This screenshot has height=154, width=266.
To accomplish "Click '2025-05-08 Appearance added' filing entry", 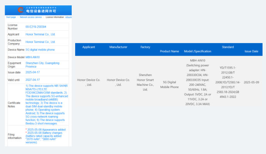I will [46, 130].
